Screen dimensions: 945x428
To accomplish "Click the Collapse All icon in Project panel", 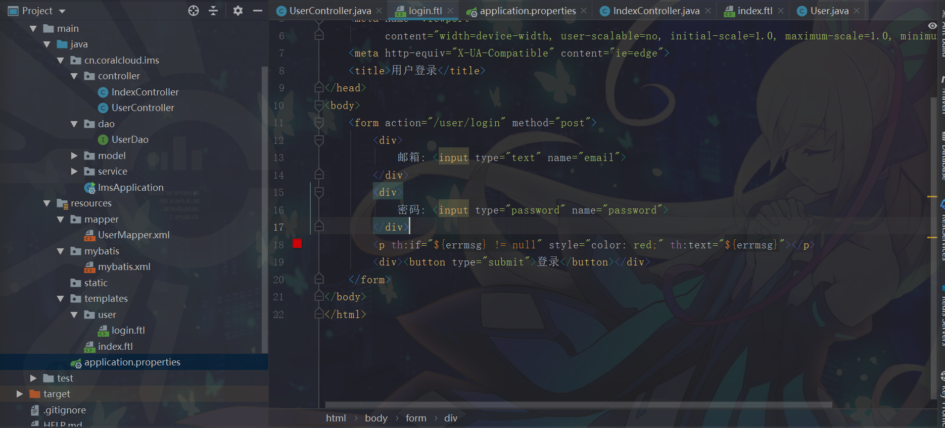I will click(x=213, y=11).
